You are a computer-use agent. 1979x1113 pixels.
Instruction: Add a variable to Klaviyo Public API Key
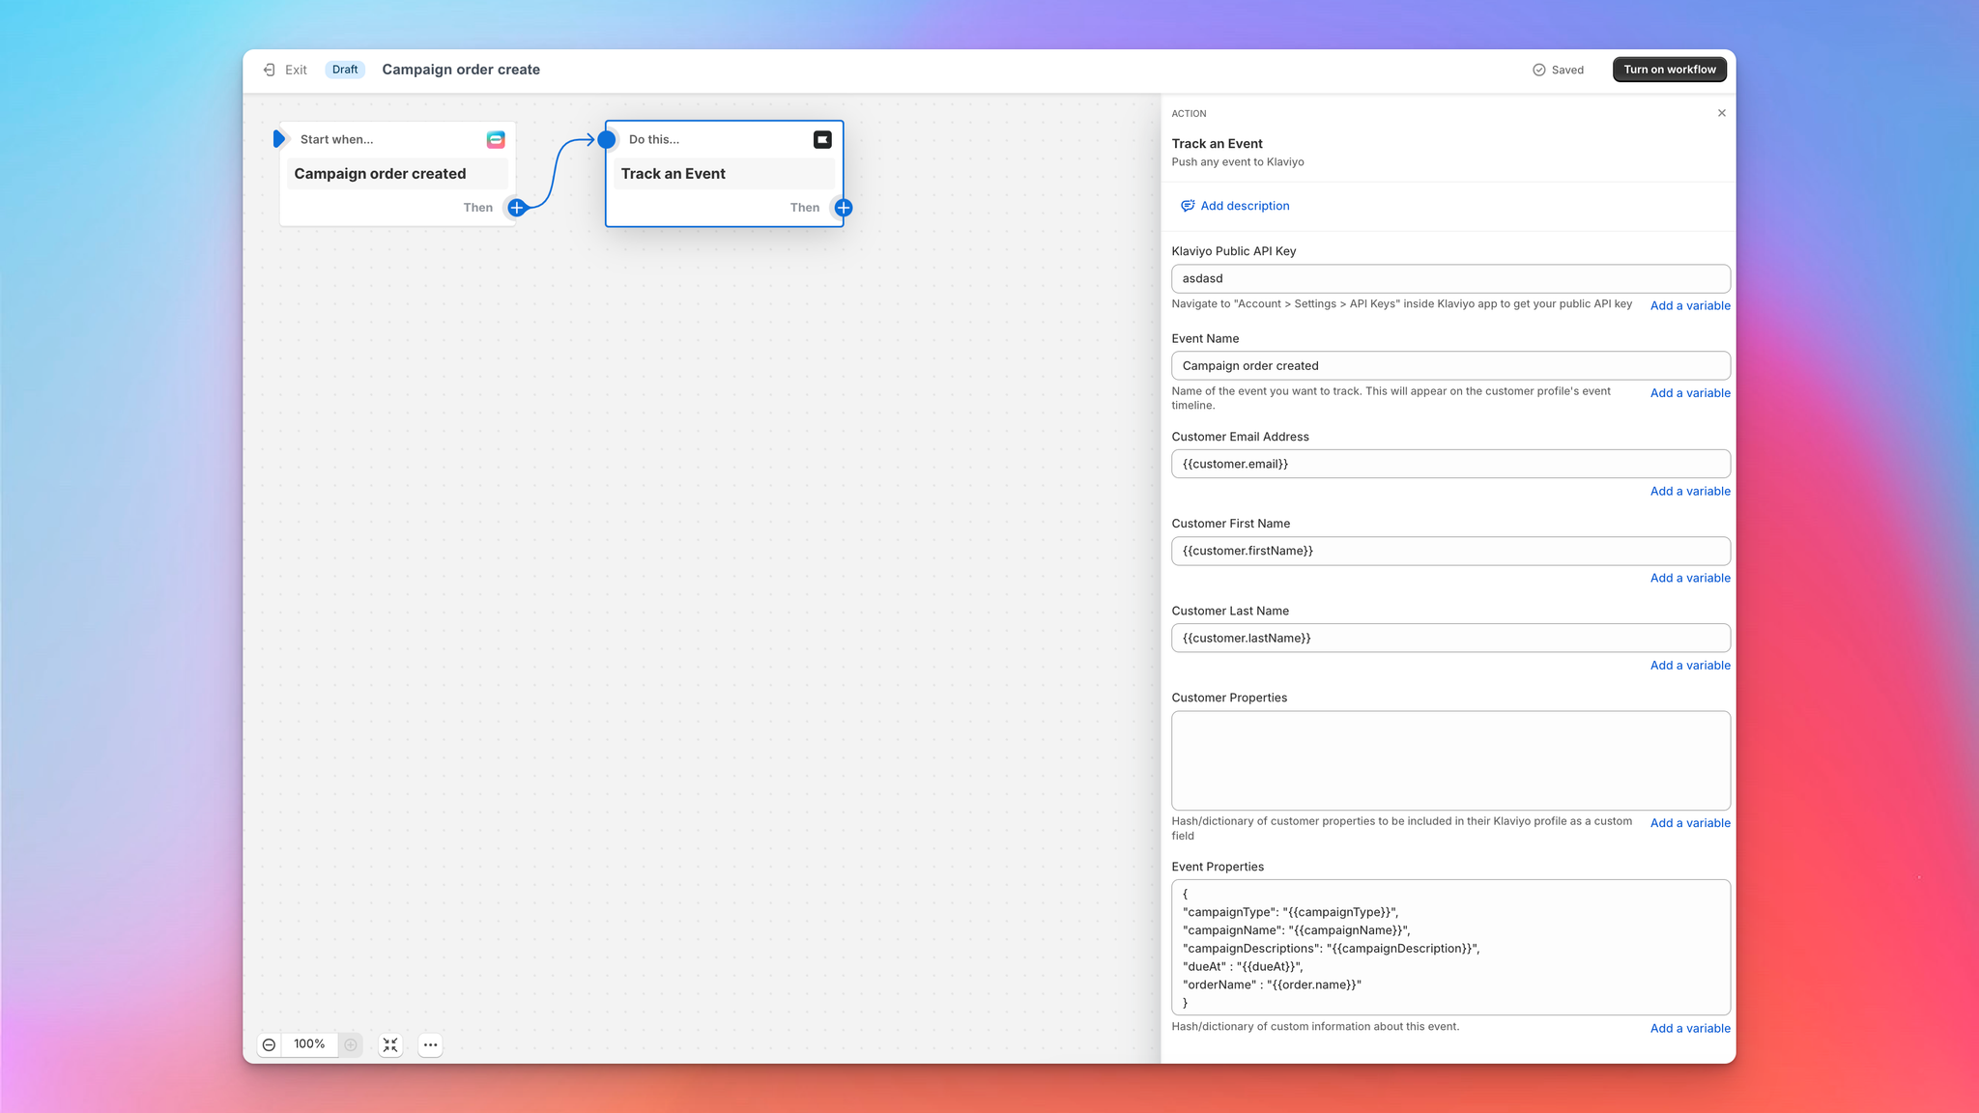point(1690,305)
